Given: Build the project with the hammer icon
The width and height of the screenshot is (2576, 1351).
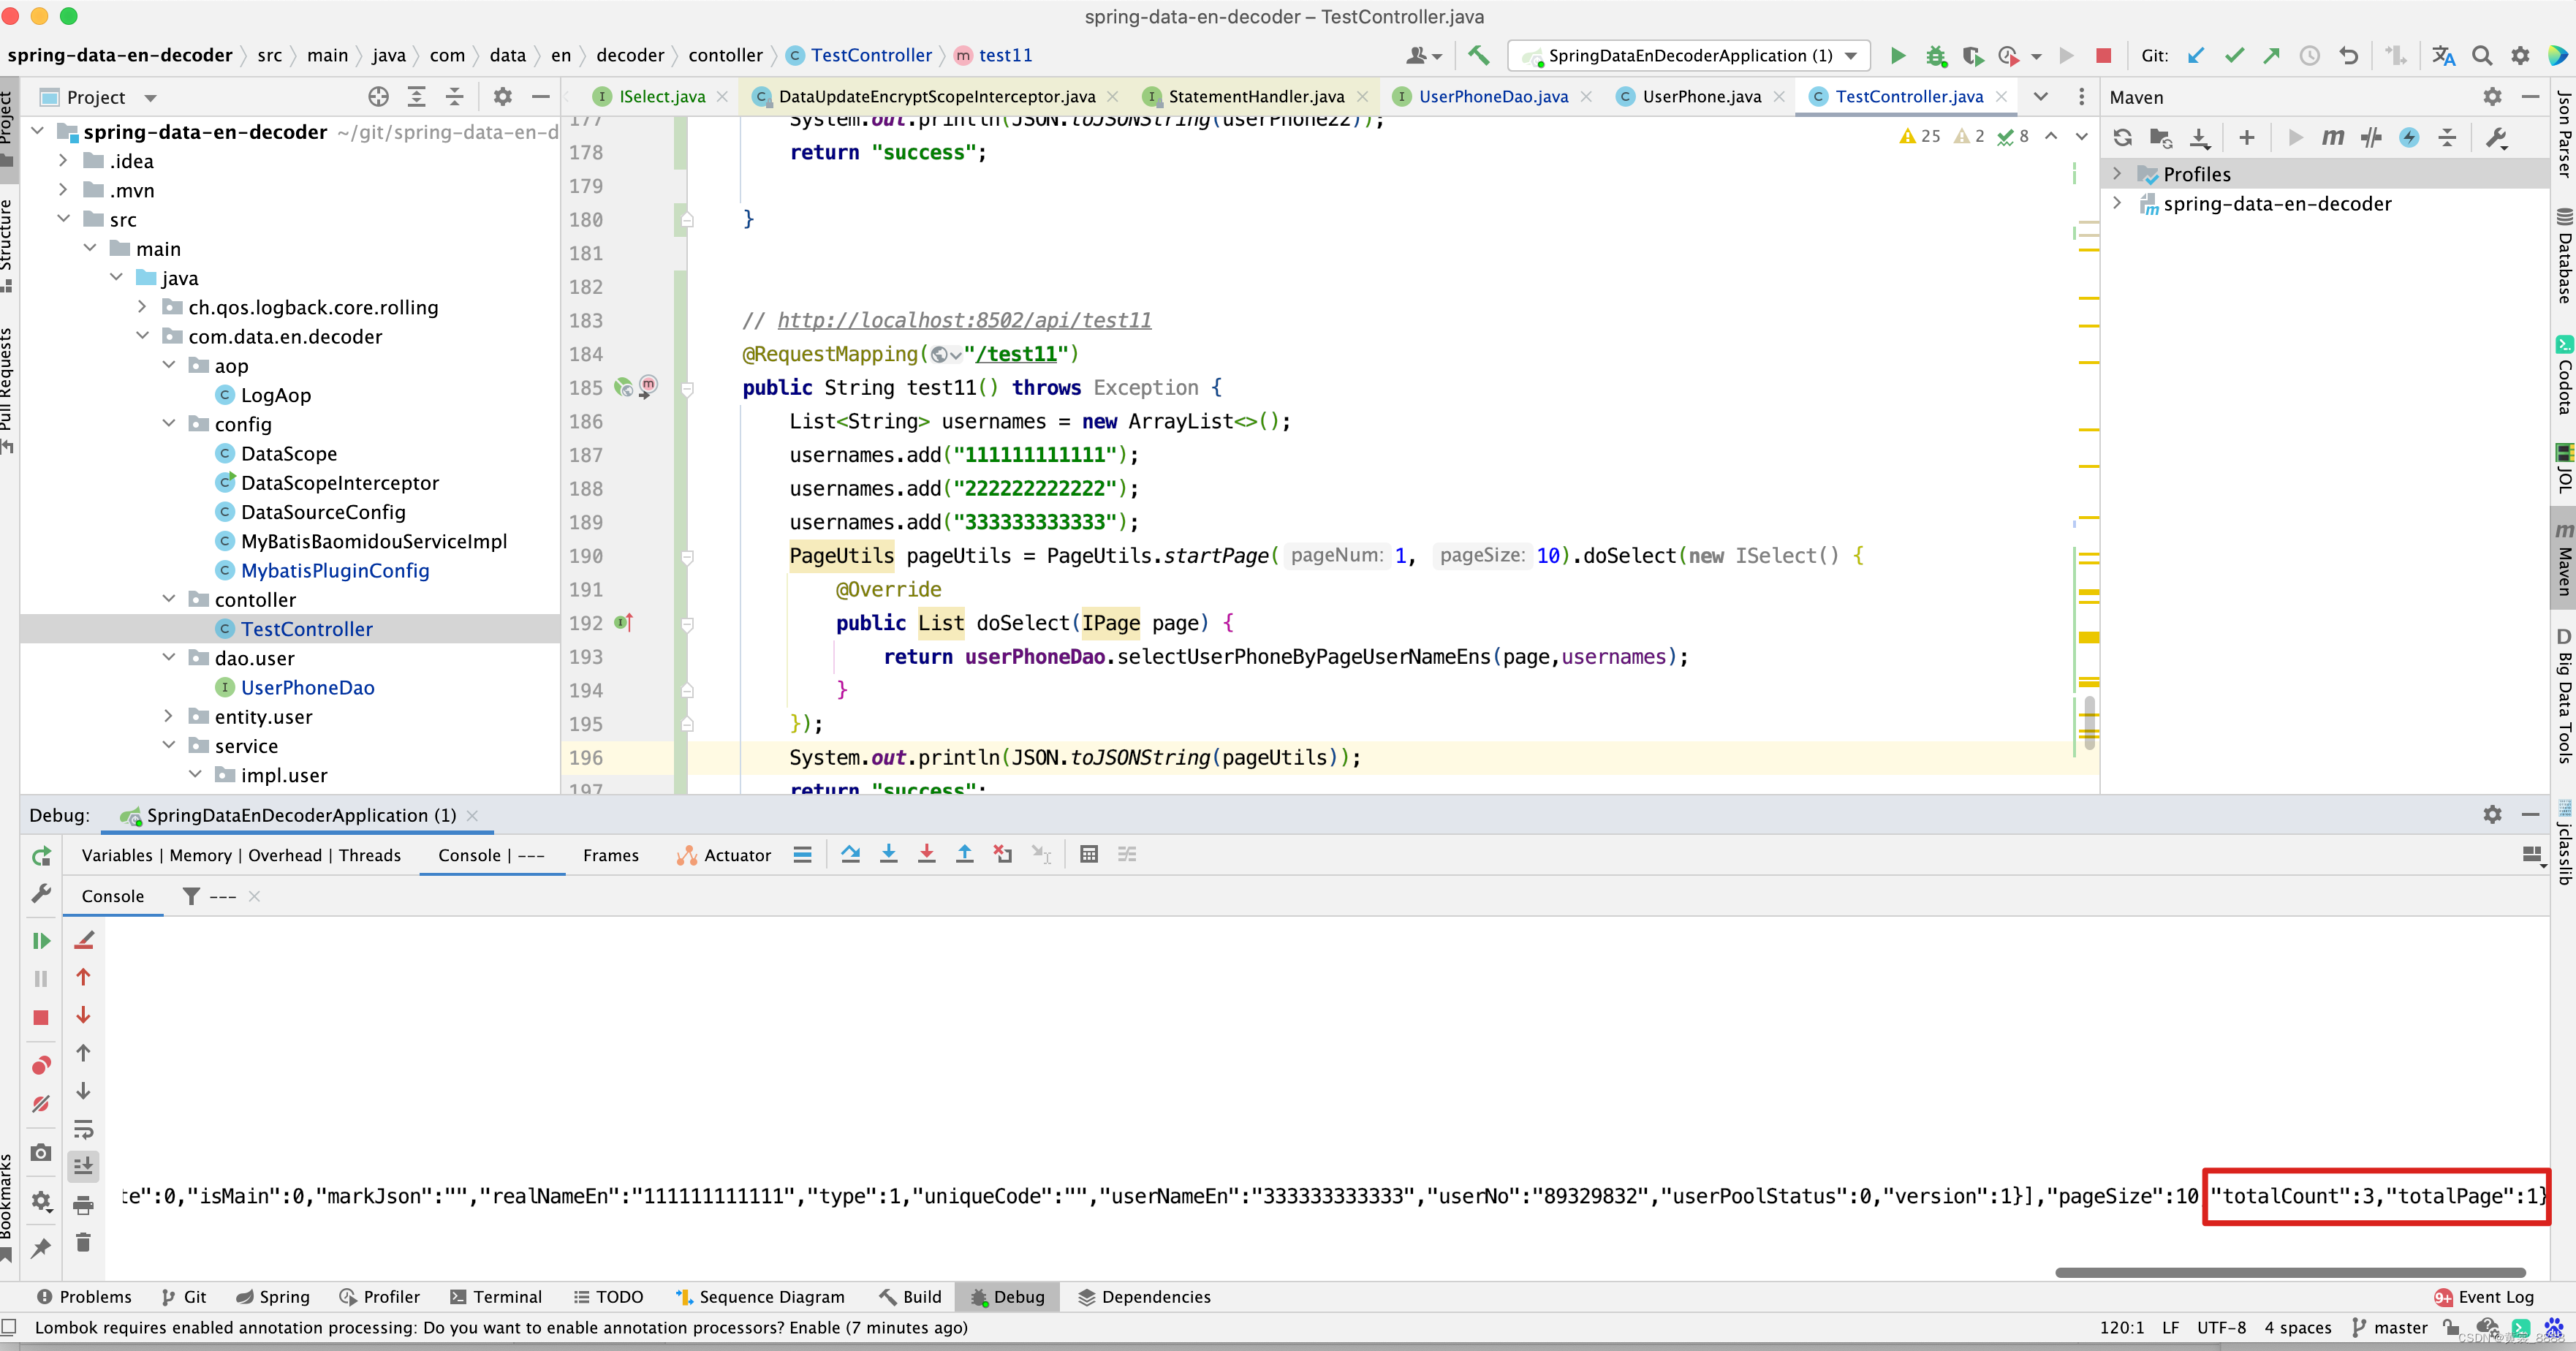Looking at the screenshot, I should pos(1478,56).
